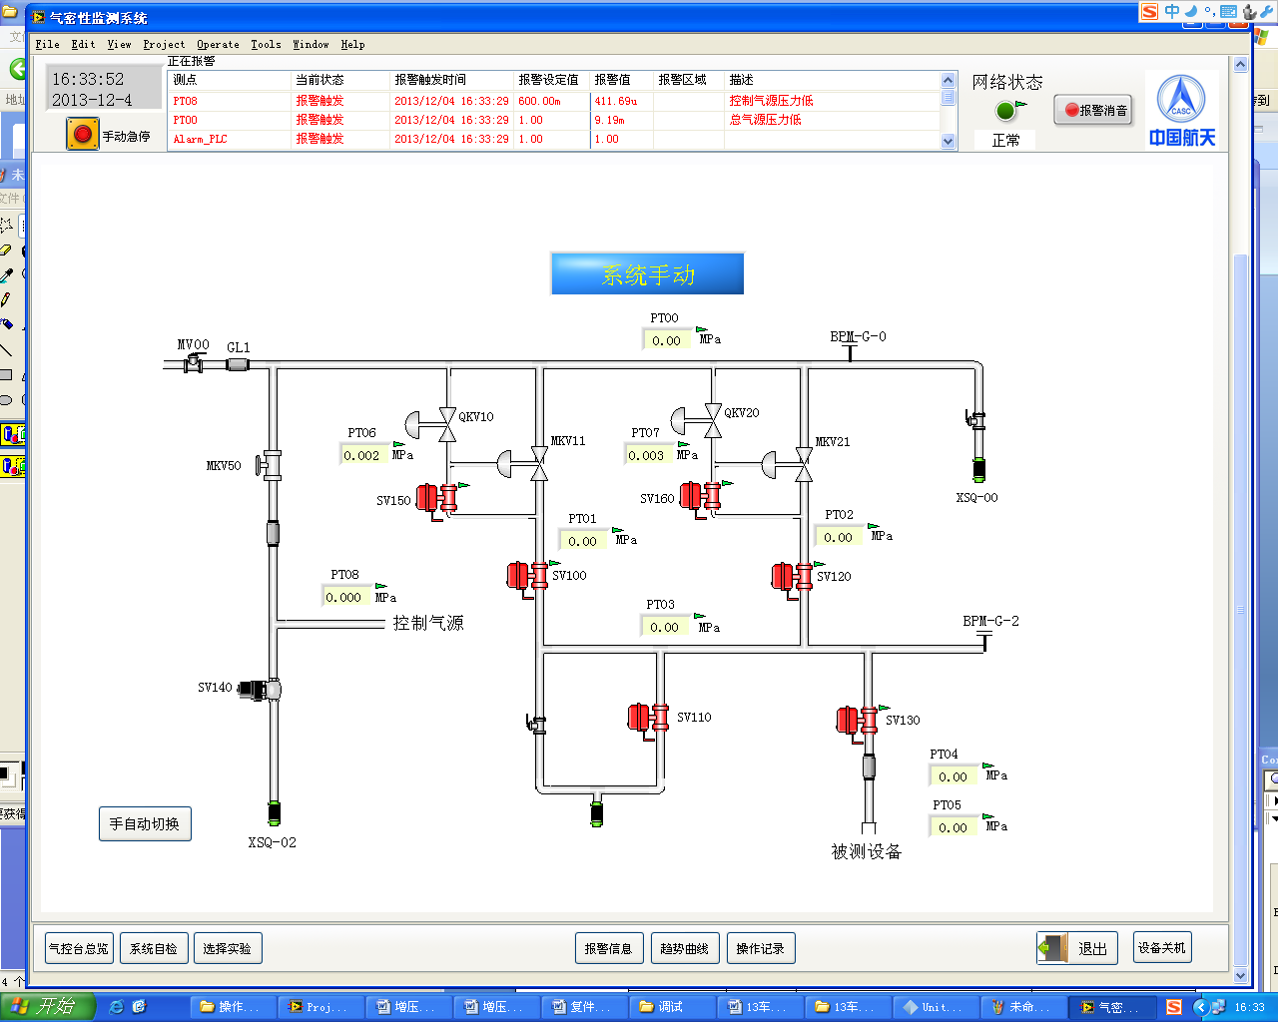Image resolution: width=1278 pixels, height=1022 pixels.
Task: Click the SV160 red solenoid valve icon
Action: (x=699, y=496)
